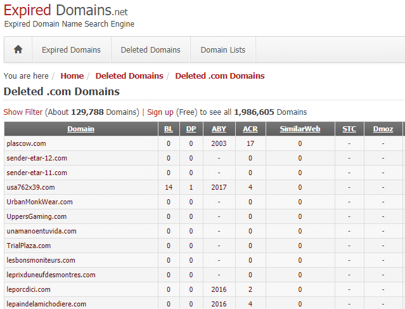Sort by DP column header
This screenshot has width=405, height=309.
point(191,129)
